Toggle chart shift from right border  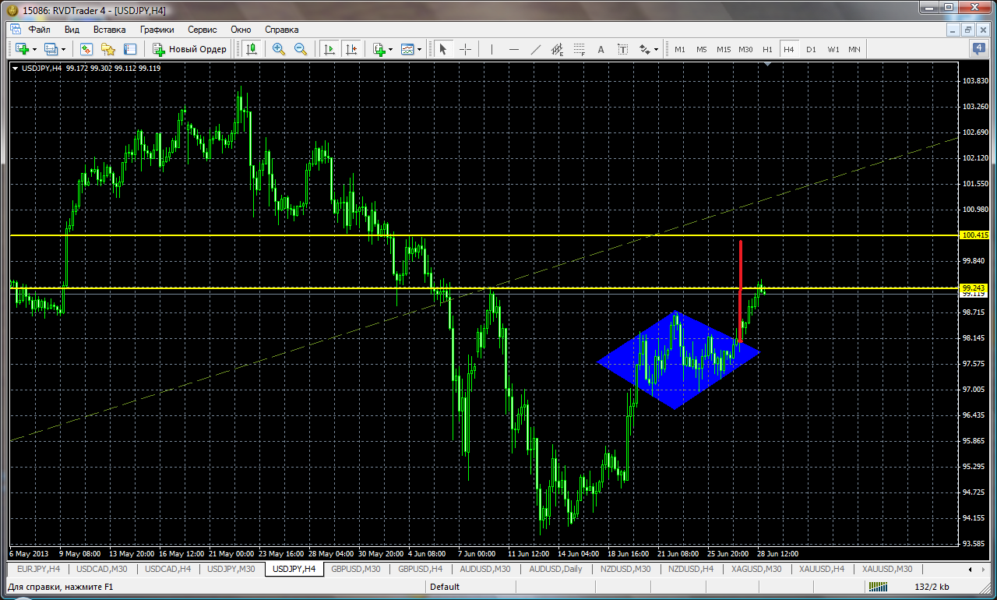351,49
